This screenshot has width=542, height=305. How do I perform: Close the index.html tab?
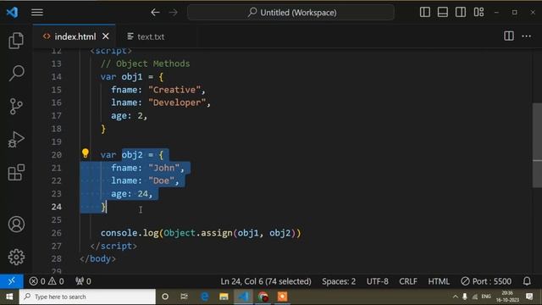coord(106,36)
